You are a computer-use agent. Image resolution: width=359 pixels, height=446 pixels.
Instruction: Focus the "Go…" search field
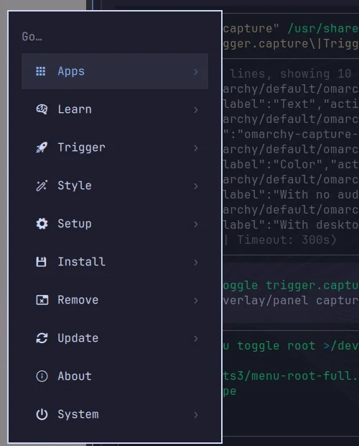click(115, 37)
